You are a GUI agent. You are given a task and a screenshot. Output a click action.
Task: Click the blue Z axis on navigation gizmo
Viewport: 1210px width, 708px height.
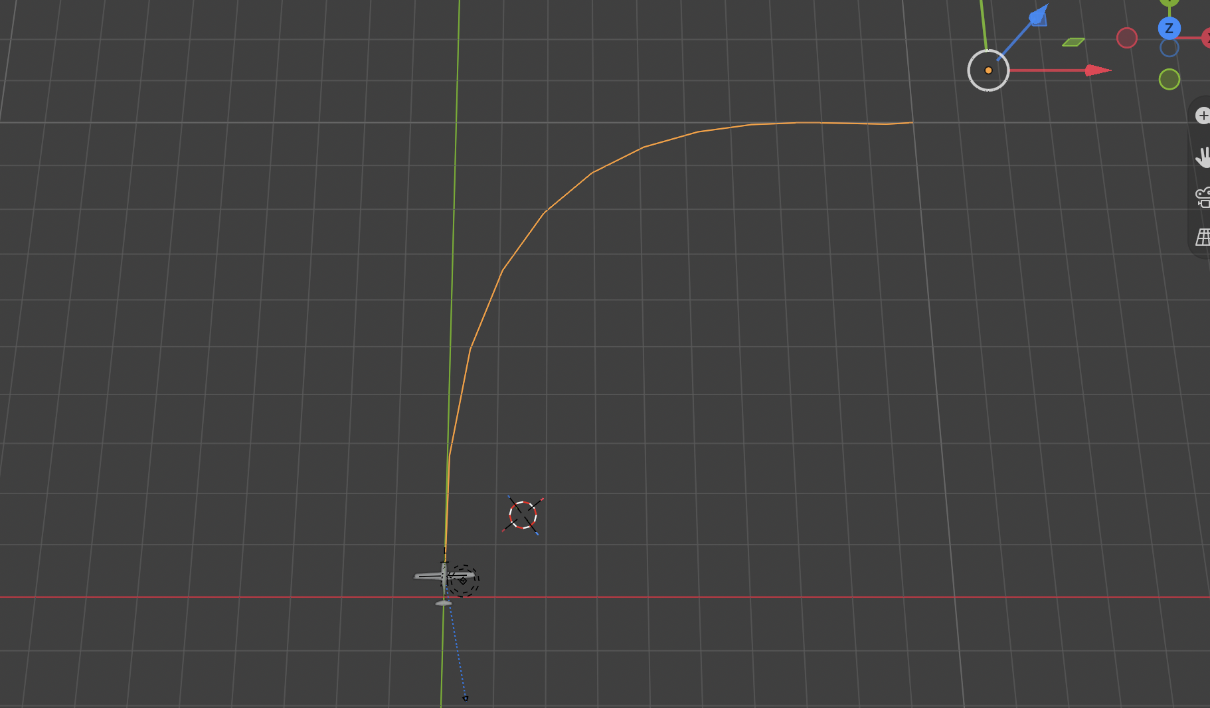click(x=1169, y=29)
